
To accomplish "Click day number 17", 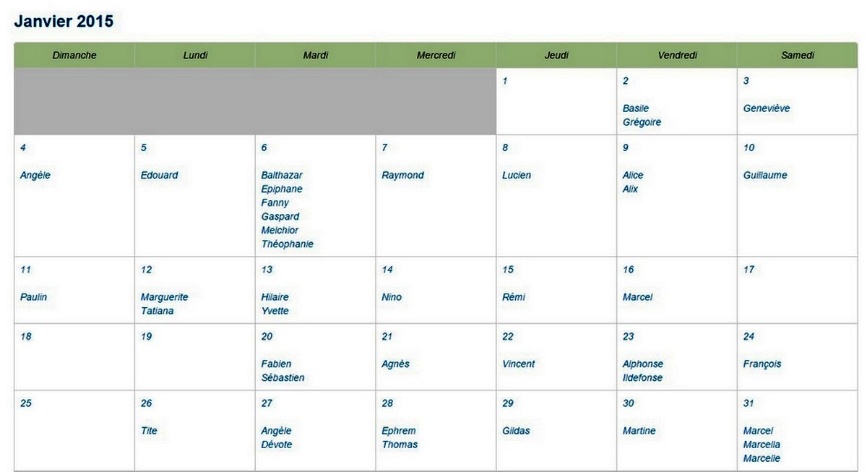I will click(x=749, y=270).
